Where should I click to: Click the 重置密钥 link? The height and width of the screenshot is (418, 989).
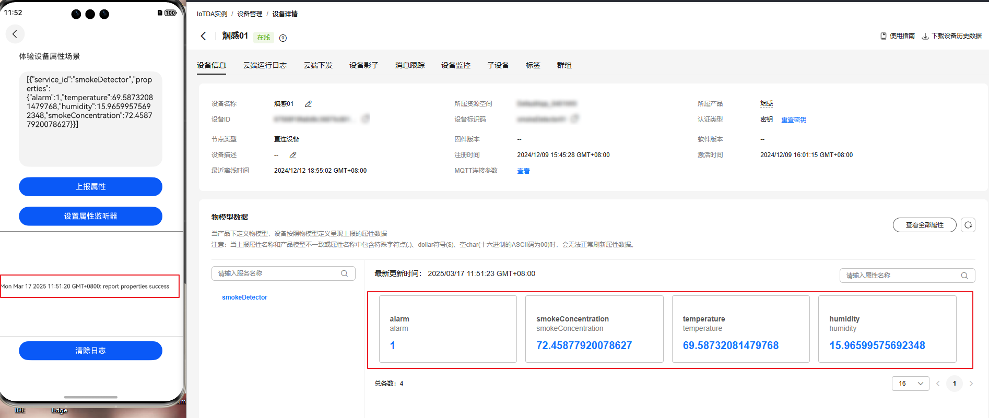point(794,120)
